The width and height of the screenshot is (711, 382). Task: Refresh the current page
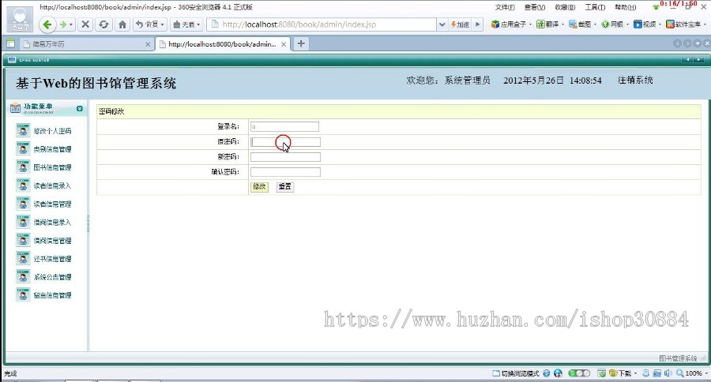tap(103, 24)
